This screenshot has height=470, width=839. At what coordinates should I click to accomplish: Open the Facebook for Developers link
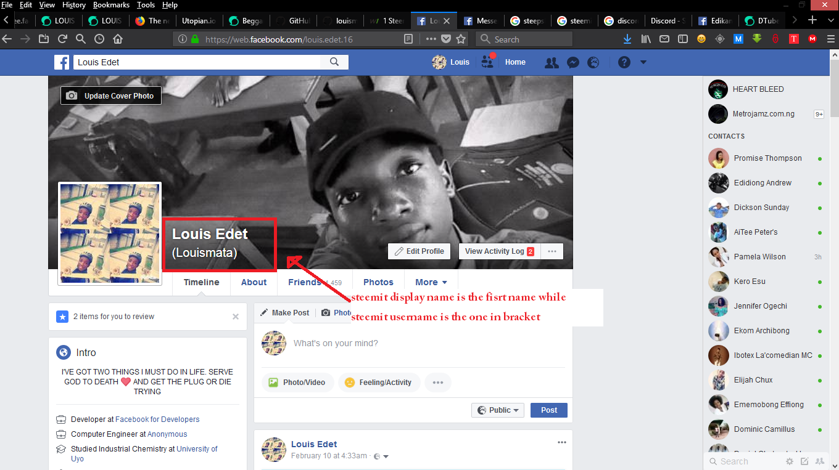157,419
